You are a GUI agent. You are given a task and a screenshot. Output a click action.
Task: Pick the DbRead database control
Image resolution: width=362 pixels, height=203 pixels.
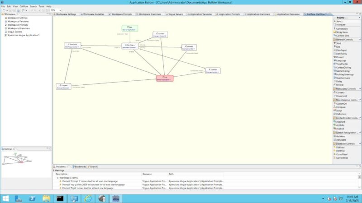[341, 147]
